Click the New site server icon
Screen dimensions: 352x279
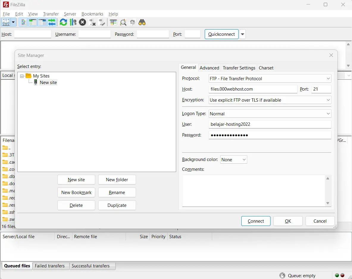(35, 82)
